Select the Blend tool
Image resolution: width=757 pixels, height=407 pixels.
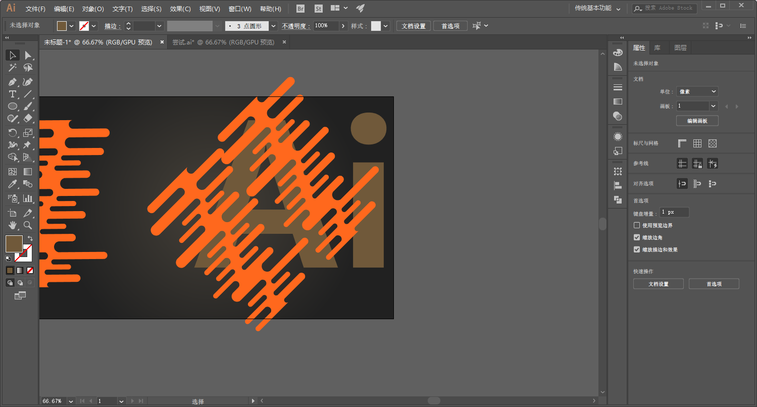coord(28,184)
